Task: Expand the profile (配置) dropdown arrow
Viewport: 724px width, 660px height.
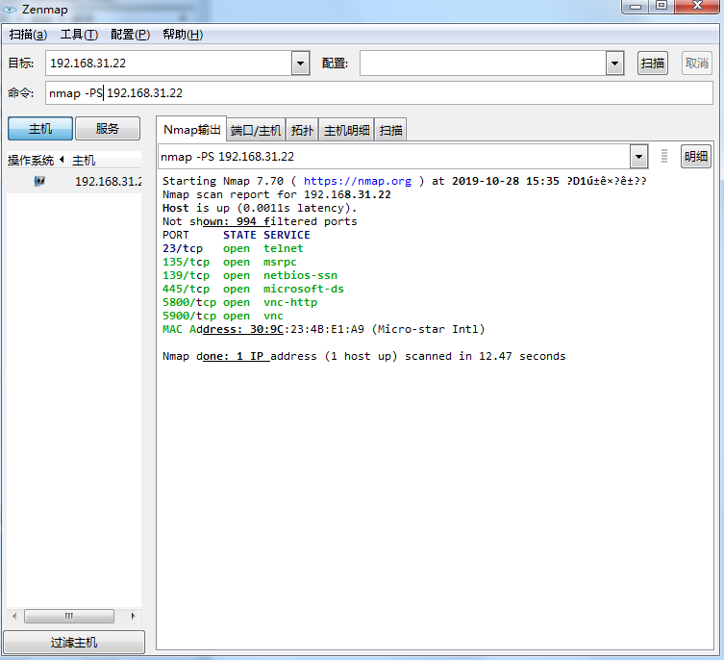Action: pyautogui.click(x=614, y=63)
